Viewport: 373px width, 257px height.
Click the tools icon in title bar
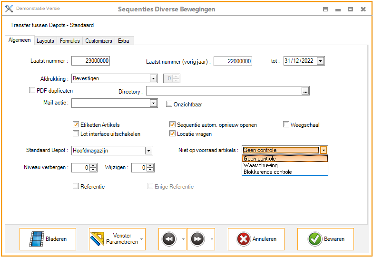pyautogui.click(x=9, y=9)
